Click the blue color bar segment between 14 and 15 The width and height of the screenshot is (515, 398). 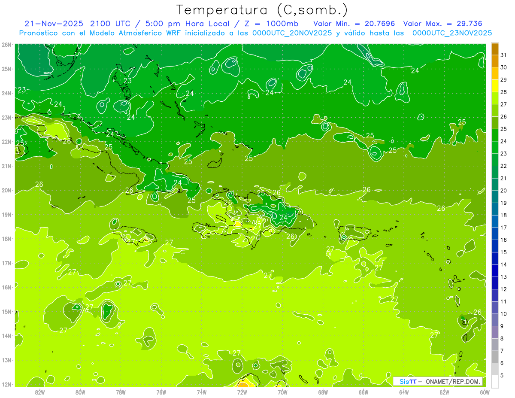(x=495, y=258)
